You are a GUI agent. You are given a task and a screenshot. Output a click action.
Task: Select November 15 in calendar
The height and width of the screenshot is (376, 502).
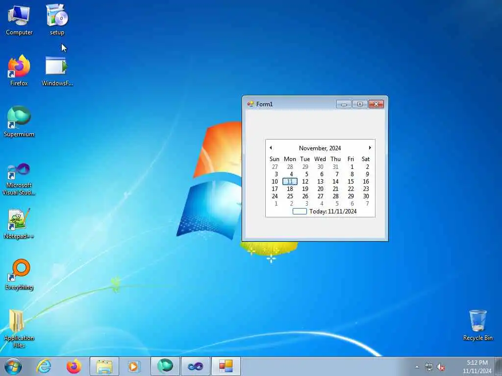coord(351,182)
